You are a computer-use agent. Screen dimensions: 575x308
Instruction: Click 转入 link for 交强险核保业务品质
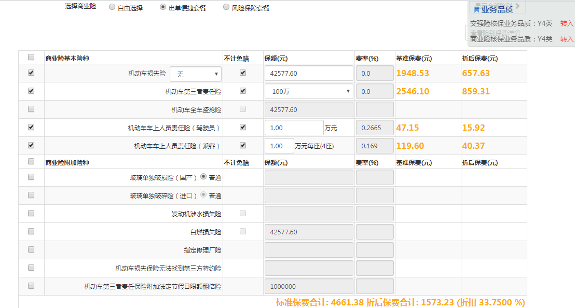point(567,23)
